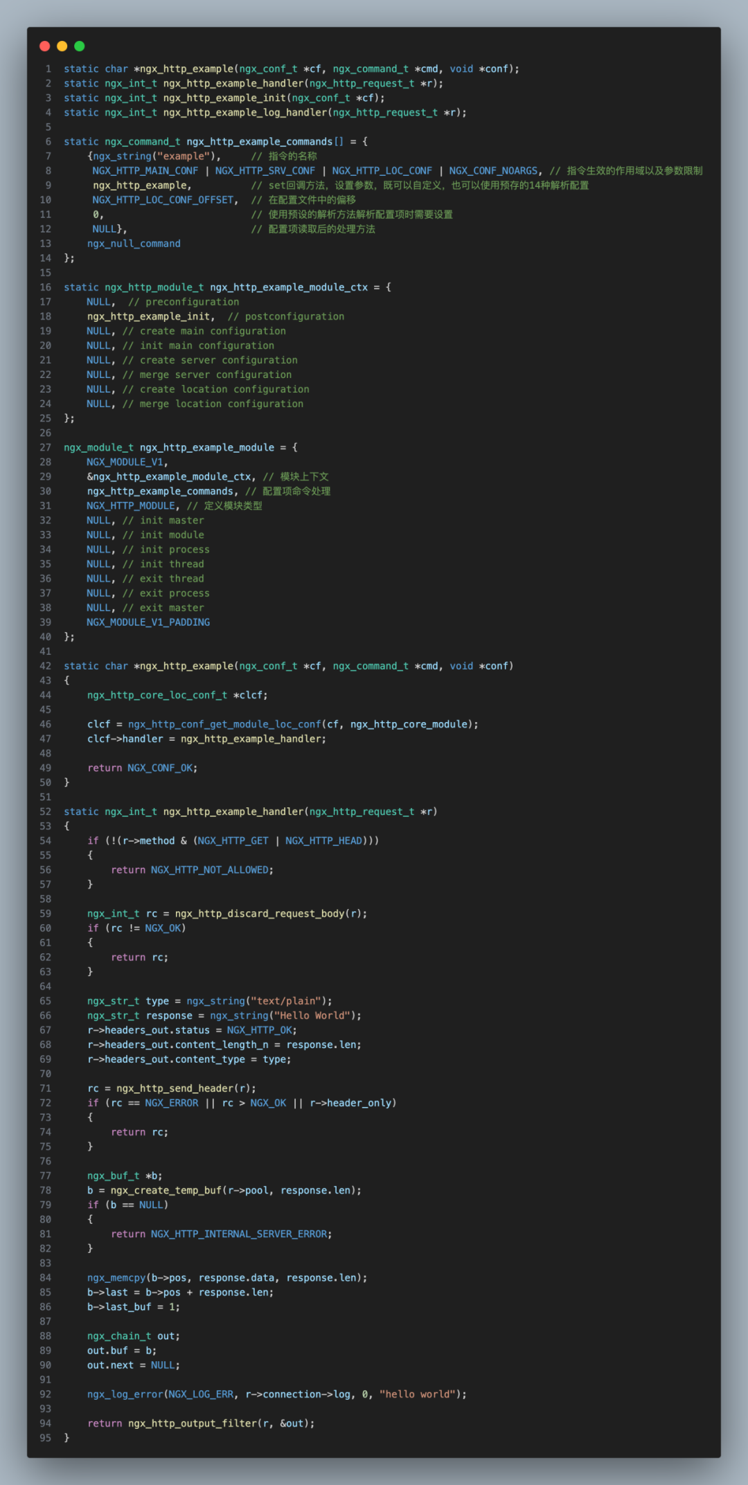Select the "NGX_MODULE_V1_PADDING" macro
The image size is (748, 1485).
point(148,622)
